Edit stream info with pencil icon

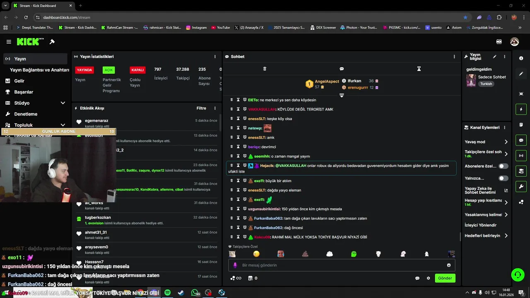(494, 57)
